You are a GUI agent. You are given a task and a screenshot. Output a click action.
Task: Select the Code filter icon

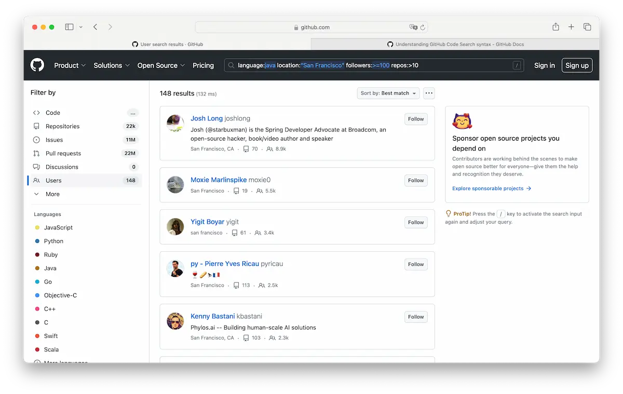35,113
